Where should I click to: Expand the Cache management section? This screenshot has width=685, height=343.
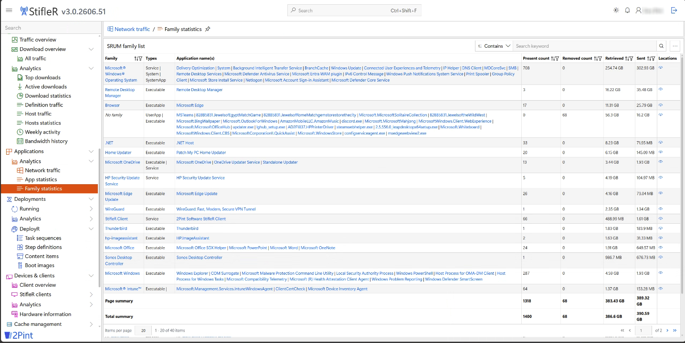(x=91, y=324)
